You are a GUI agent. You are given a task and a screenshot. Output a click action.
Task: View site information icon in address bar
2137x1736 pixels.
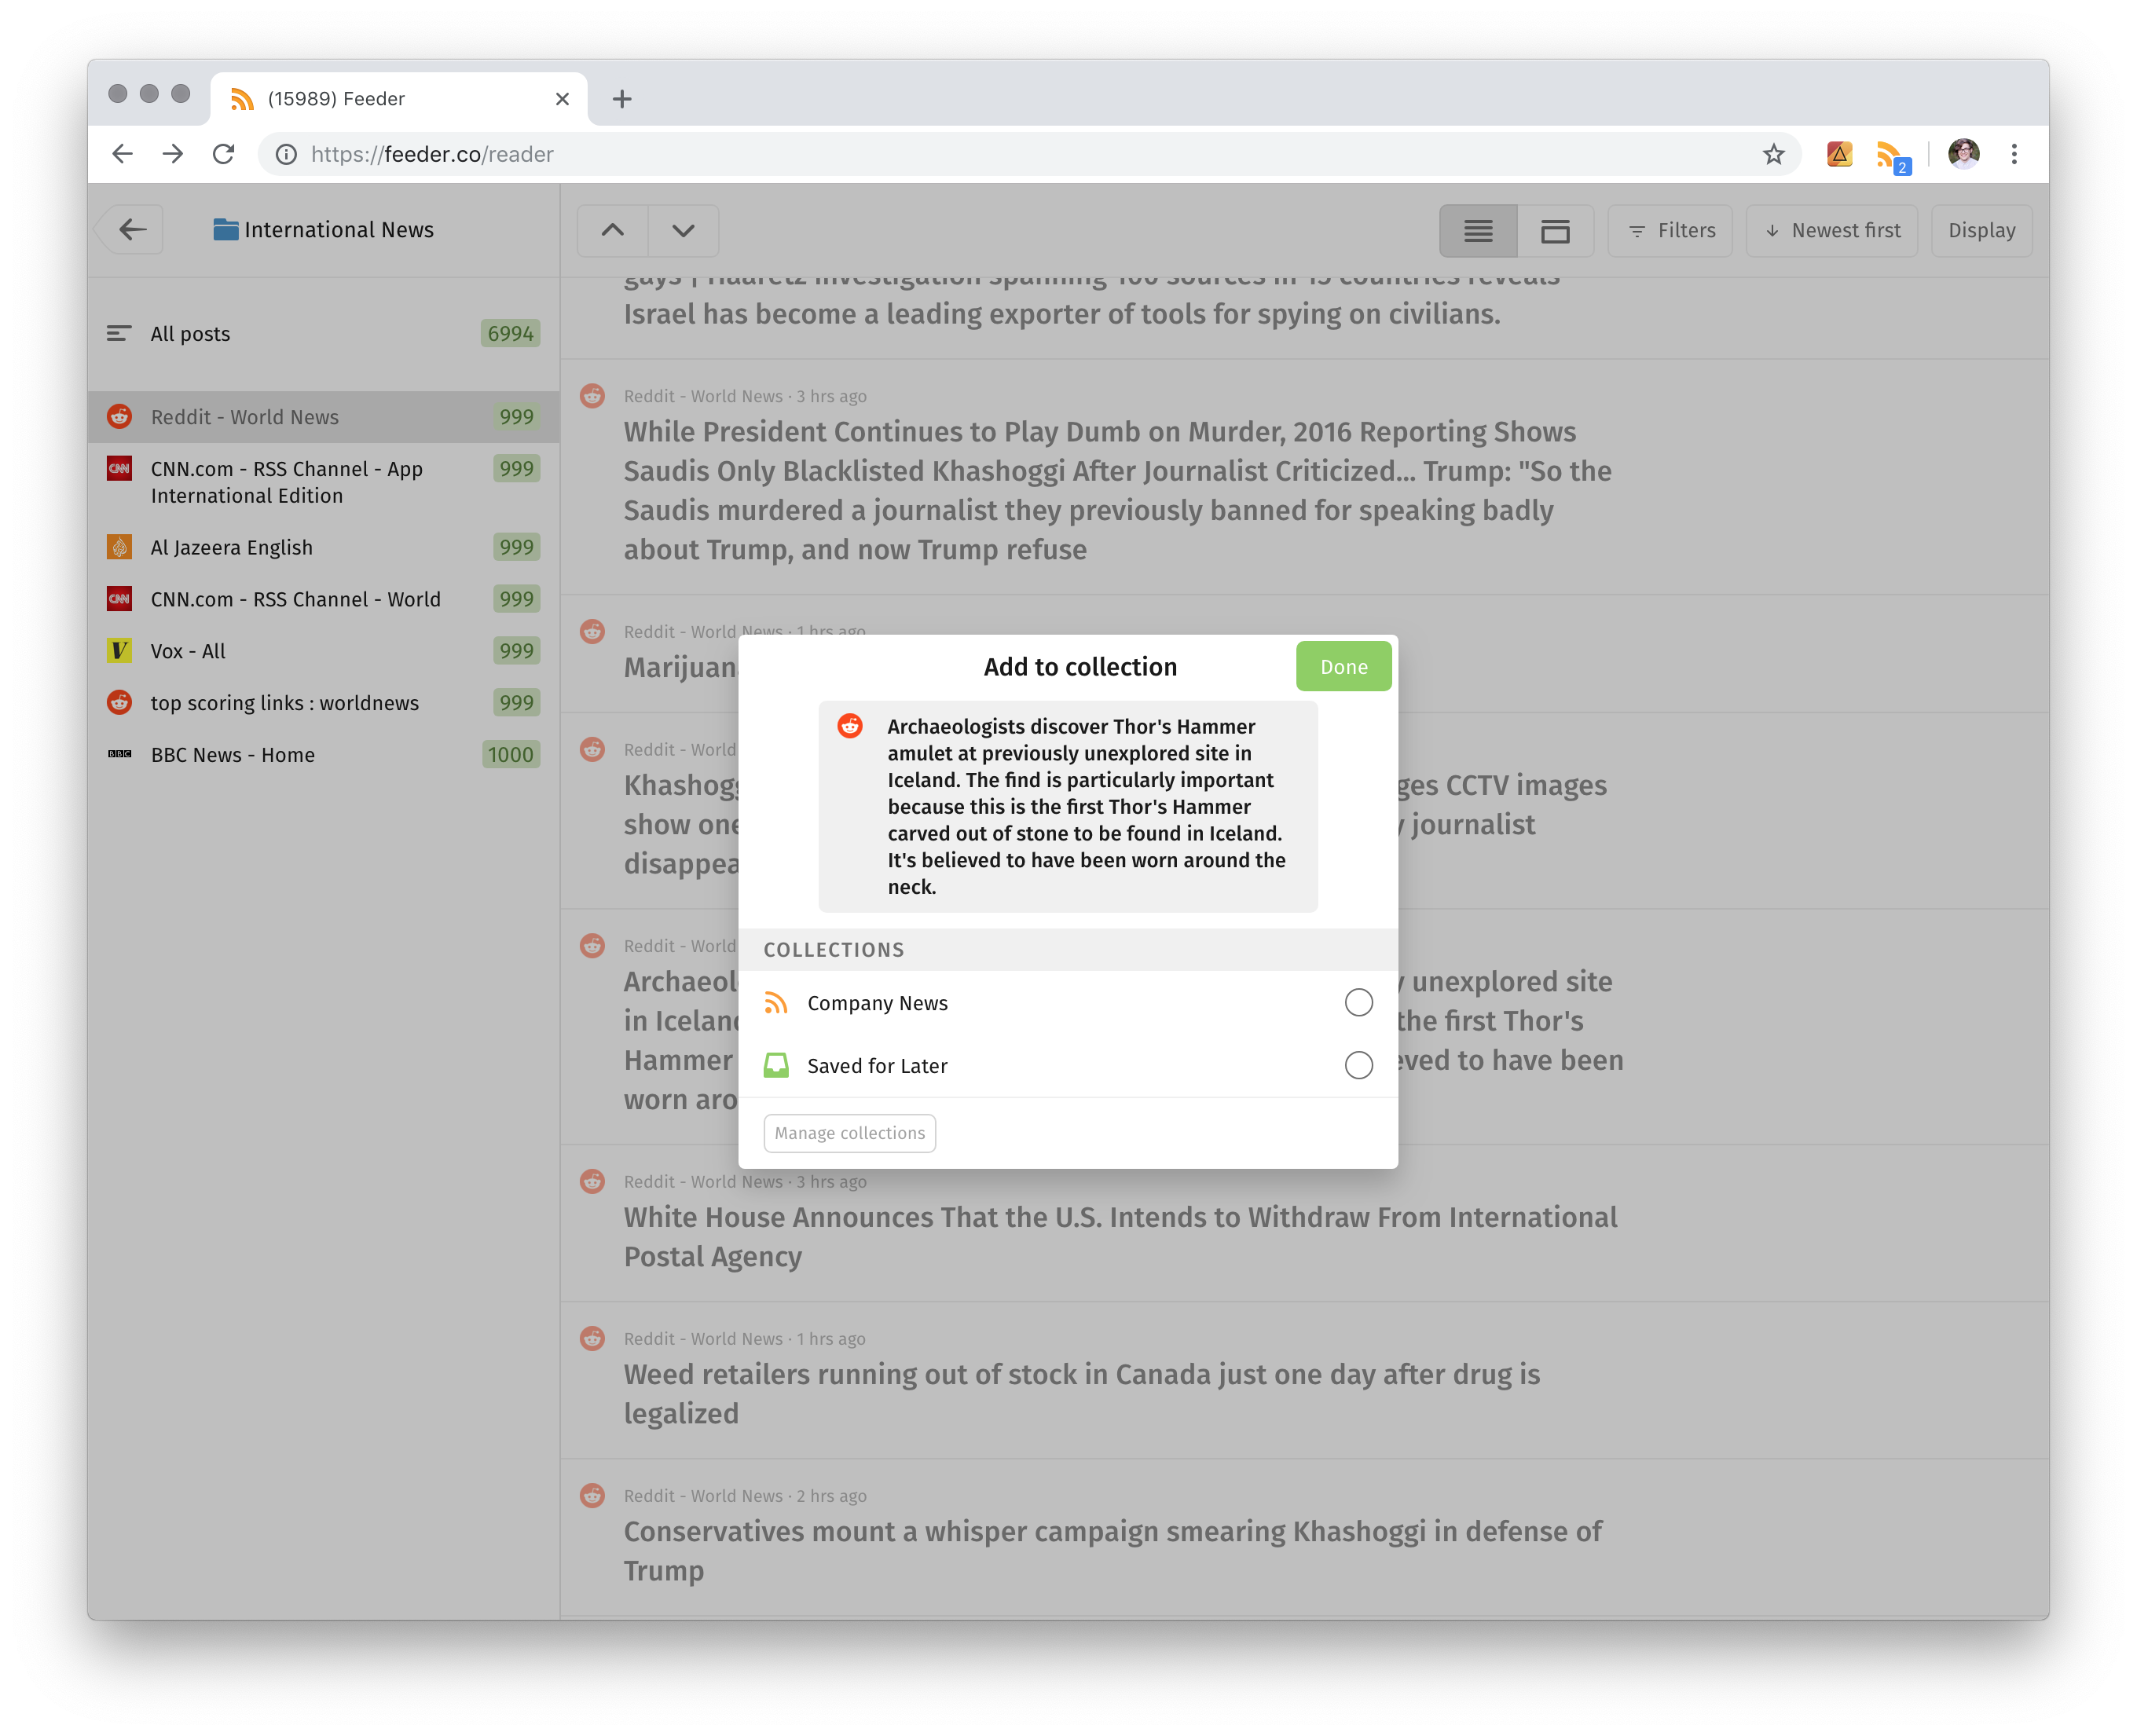click(286, 154)
